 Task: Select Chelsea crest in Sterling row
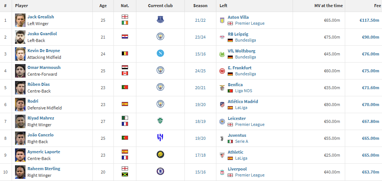[x=160, y=171]
